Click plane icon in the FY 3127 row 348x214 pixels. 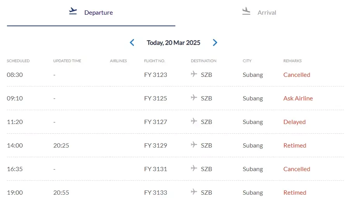point(194,121)
